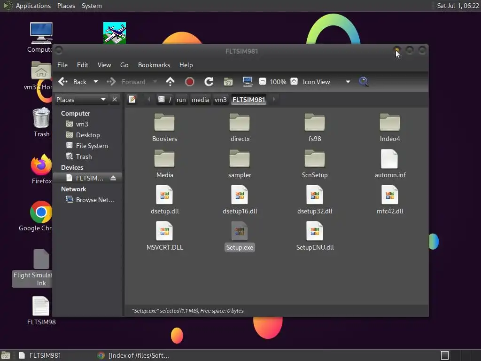
Task: Select the fs98 folder
Action: point(315,128)
